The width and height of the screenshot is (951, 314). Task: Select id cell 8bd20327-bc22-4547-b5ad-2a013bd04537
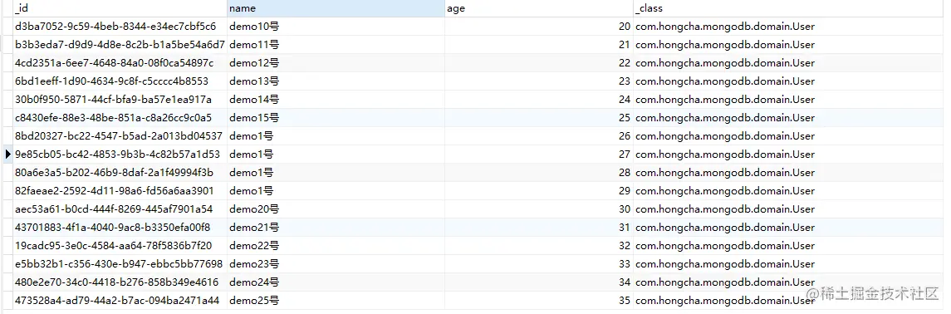(120, 135)
